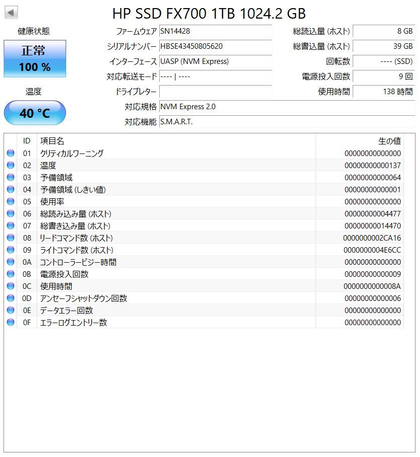Screen dimensions: 420x457
Task: Click the status dot for データエラー回数 row
Action: pos(11,311)
